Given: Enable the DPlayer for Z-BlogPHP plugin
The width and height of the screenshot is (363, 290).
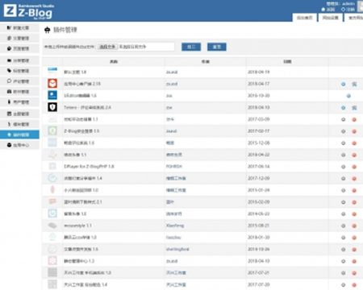Looking at the screenshot, I should pos(344,167).
